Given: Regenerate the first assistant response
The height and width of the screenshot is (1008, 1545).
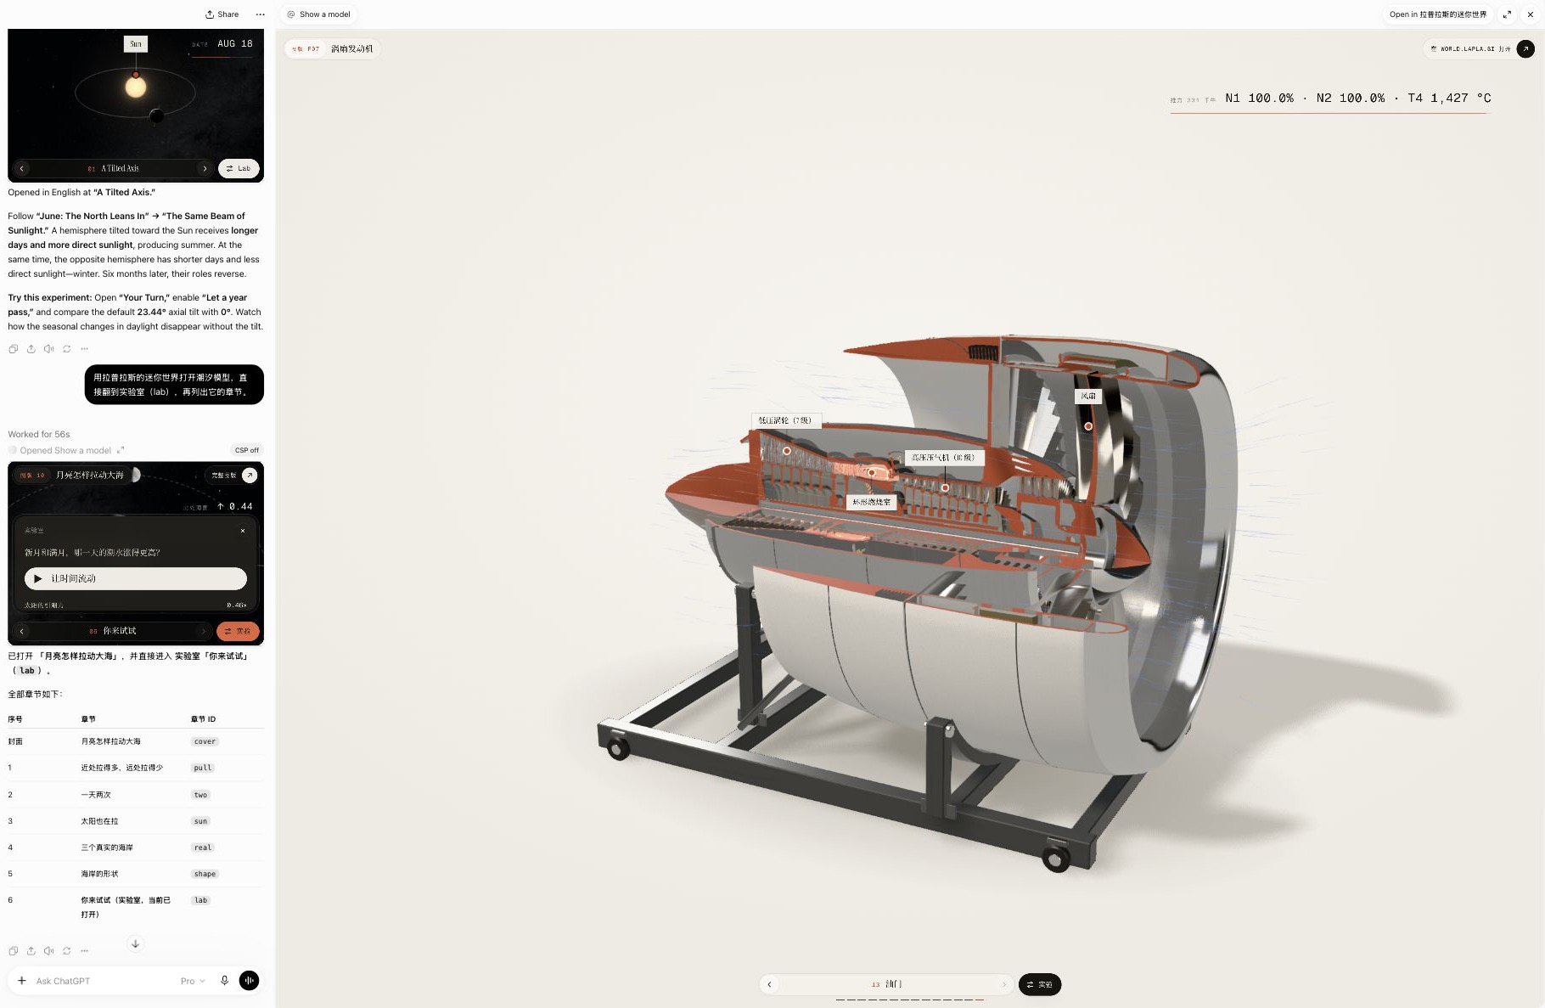Looking at the screenshot, I should pos(66,348).
